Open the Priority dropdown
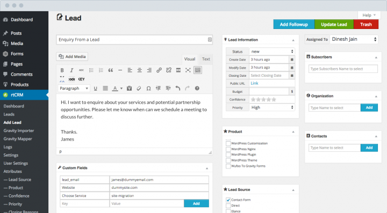 pos(272,107)
